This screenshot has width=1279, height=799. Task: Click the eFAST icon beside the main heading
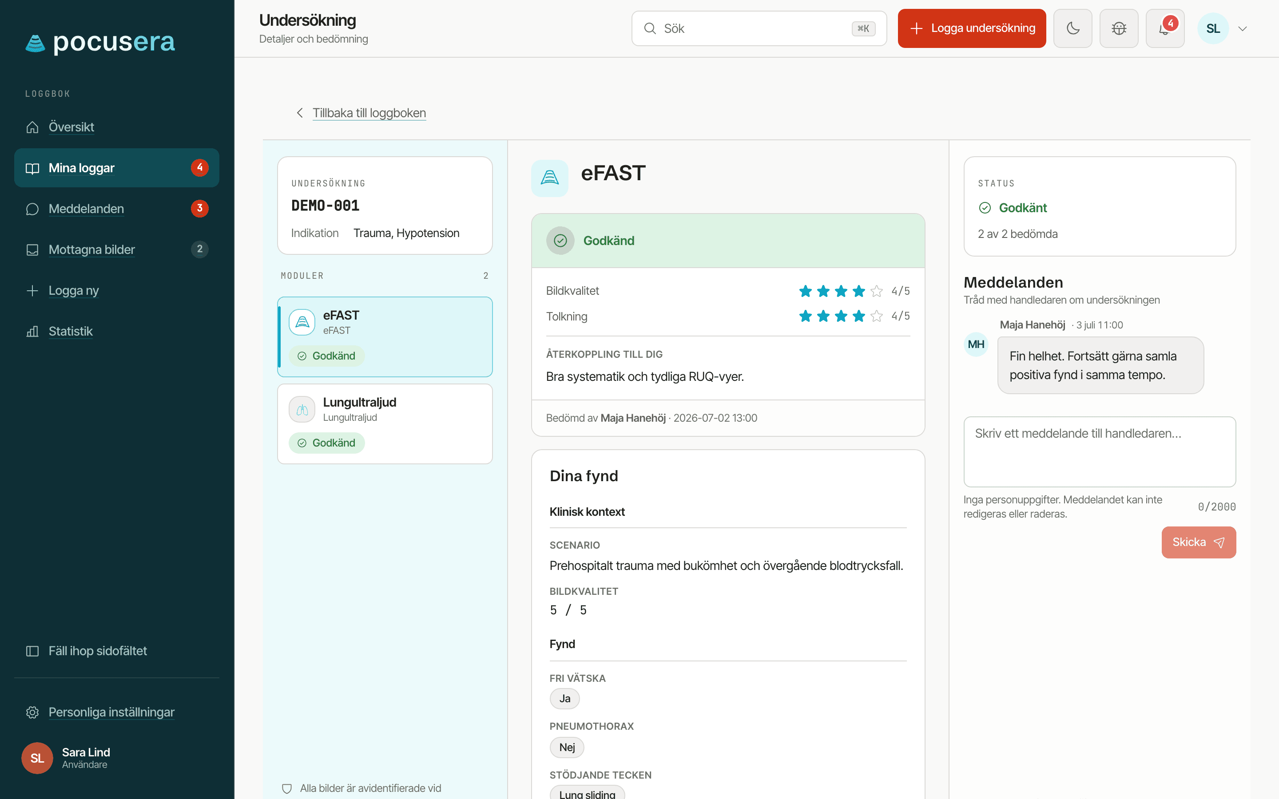[550, 178]
